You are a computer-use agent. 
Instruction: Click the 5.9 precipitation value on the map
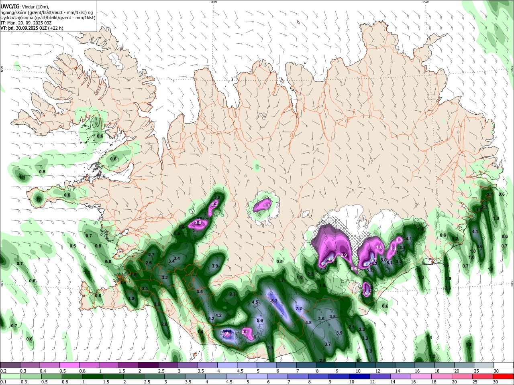pyautogui.click(x=259, y=320)
